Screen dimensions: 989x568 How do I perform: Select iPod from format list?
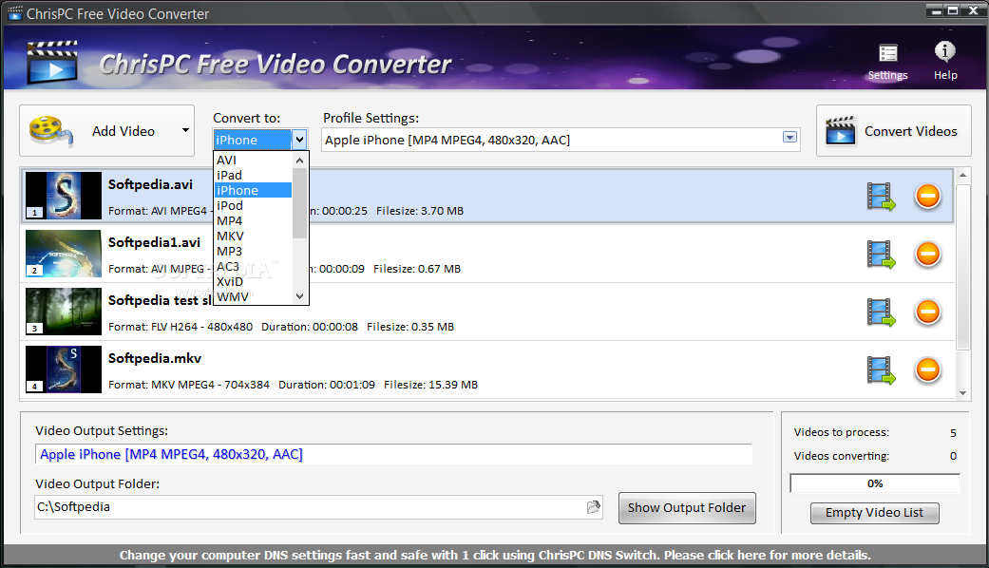click(x=253, y=205)
